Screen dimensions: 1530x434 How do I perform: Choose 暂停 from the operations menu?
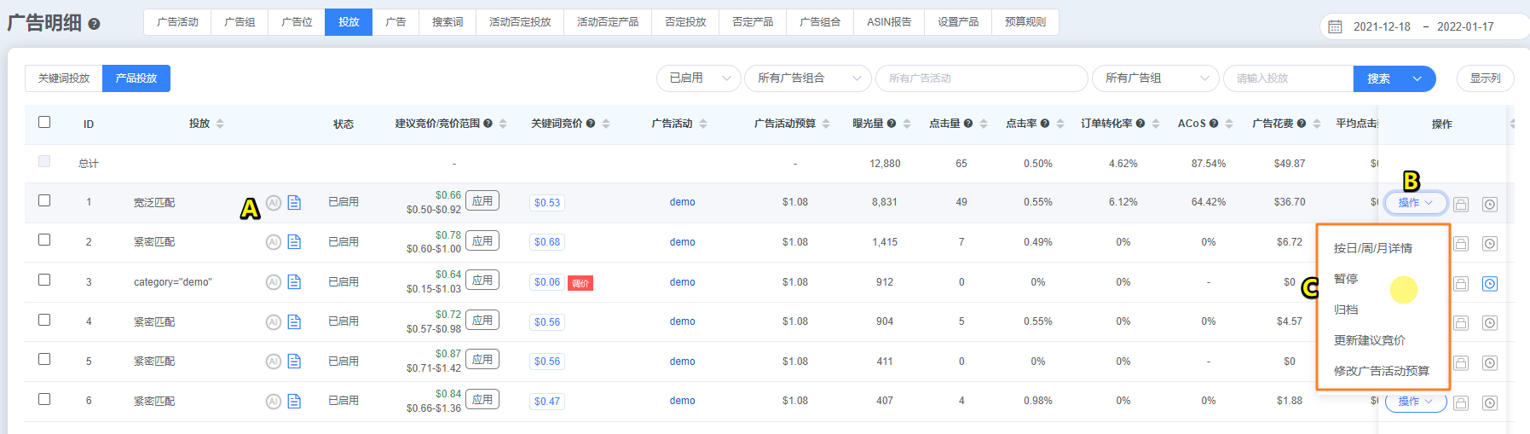click(x=1346, y=279)
